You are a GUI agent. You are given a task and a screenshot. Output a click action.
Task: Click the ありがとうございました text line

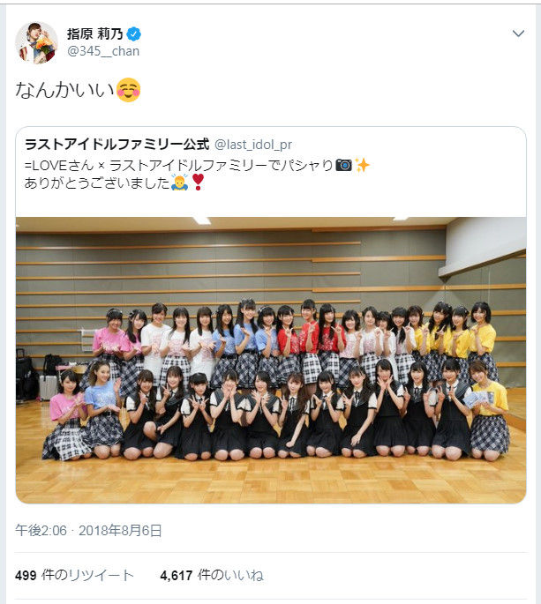click(x=97, y=183)
